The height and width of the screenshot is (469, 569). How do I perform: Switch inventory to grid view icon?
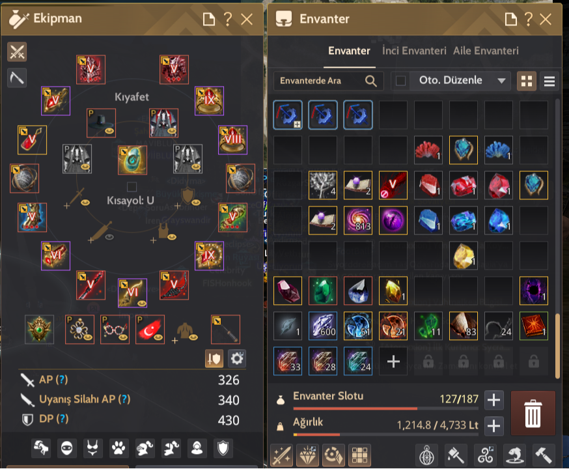coord(526,81)
